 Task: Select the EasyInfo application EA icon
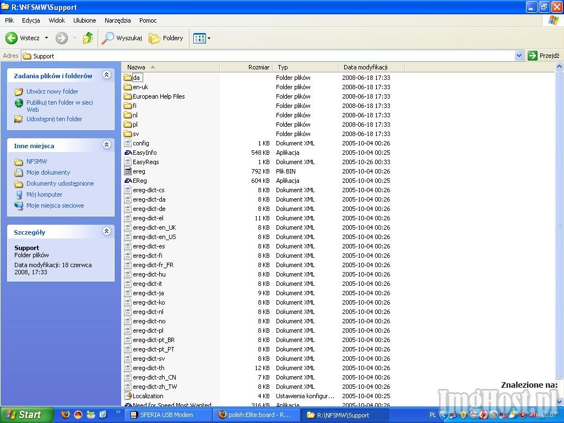click(x=128, y=153)
